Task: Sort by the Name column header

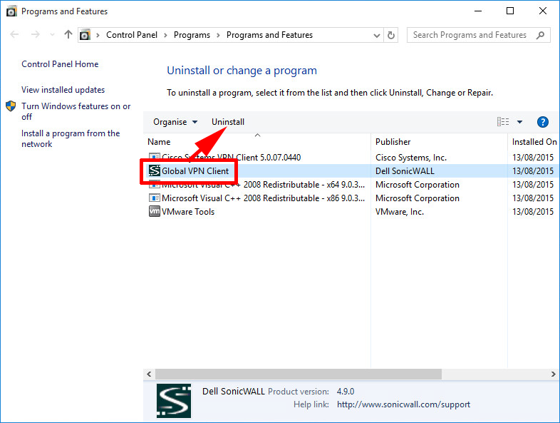Action: pos(257,142)
